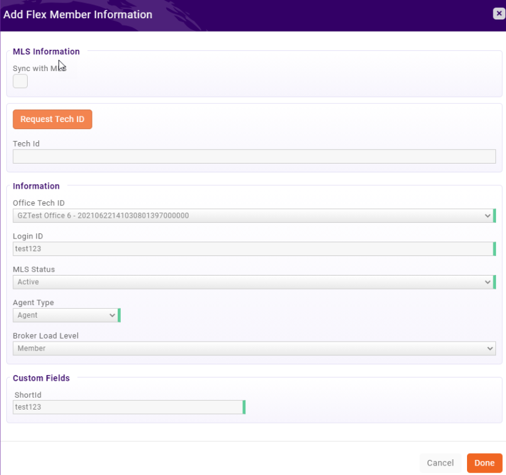Click the Sync with MLS label text
The image size is (506, 475).
(39, 68)
